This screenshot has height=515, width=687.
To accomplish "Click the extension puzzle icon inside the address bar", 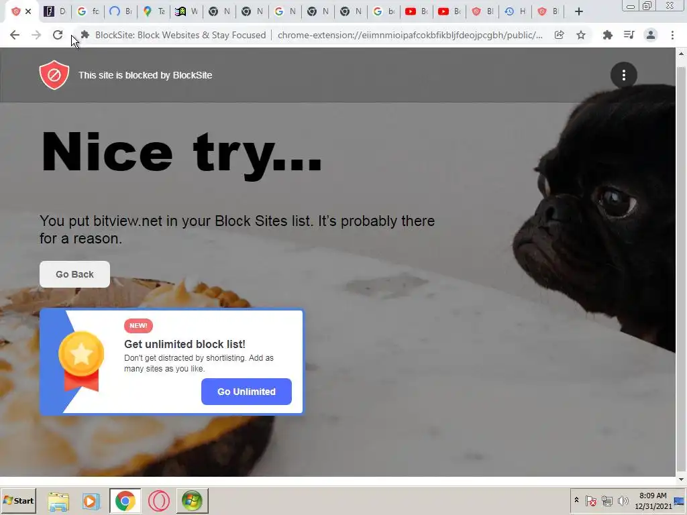I will point(85,35).
